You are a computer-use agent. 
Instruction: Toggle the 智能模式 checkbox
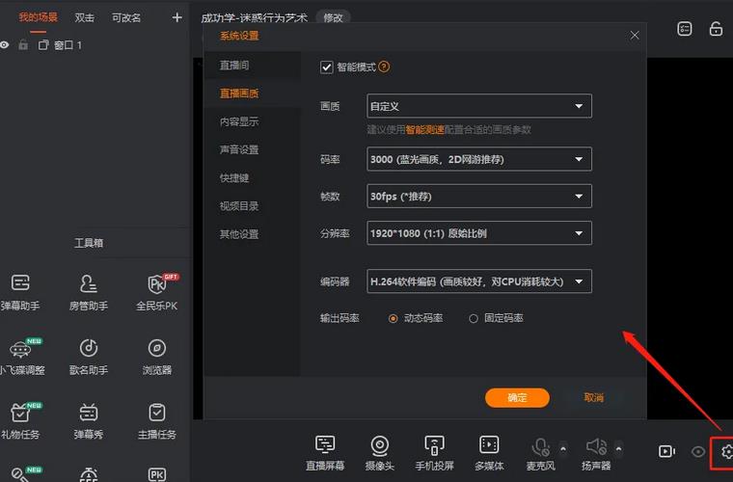point(327,67)
